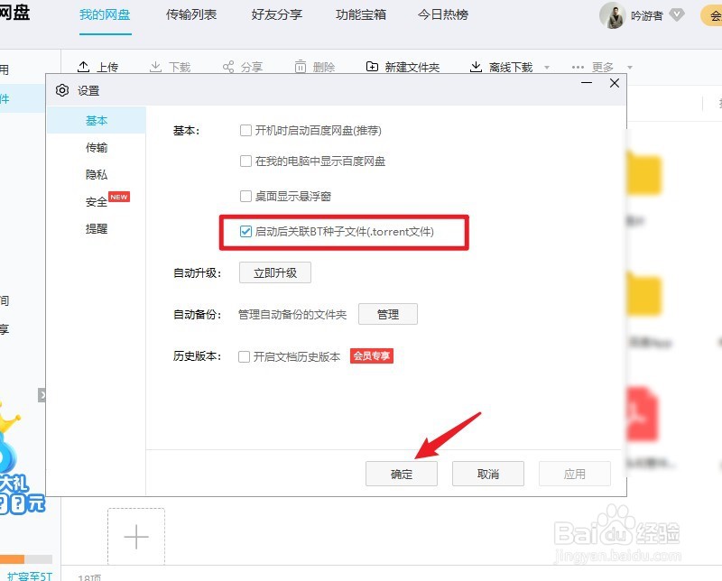Toggle show Baidu Netdisk in My Computer

coord(245,161)
